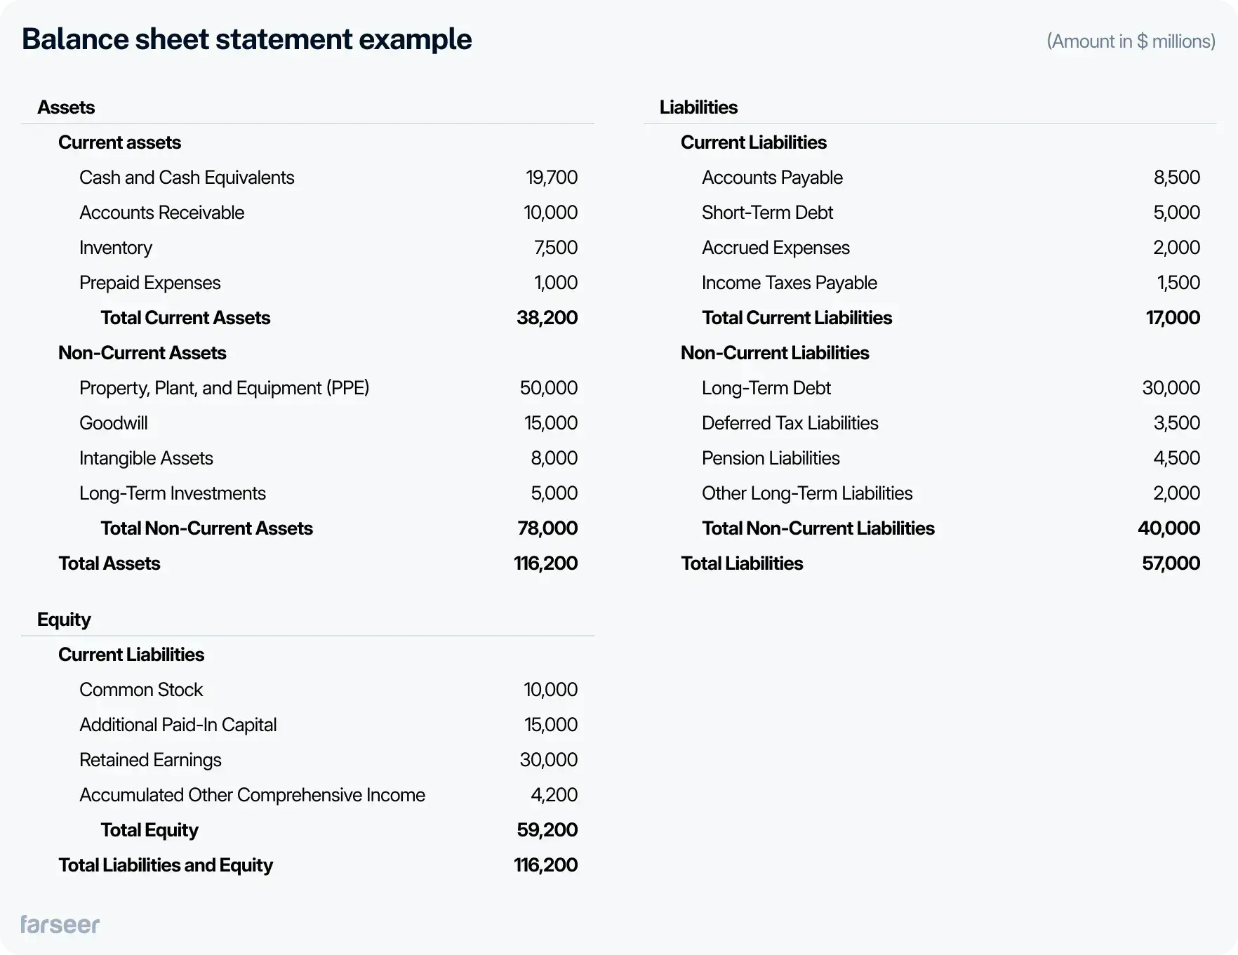Image resolution: width=1238 pixels, height=955 pixels.
Task: Click the farseer logo
Action: point(60,925)
